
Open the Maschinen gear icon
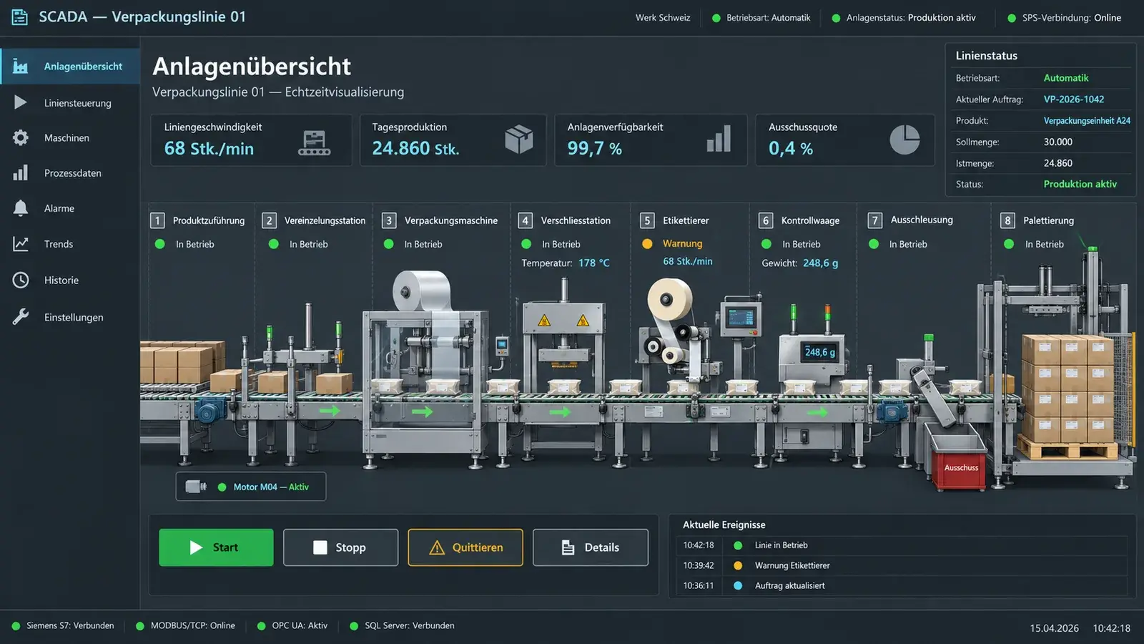tap(21, 137)
